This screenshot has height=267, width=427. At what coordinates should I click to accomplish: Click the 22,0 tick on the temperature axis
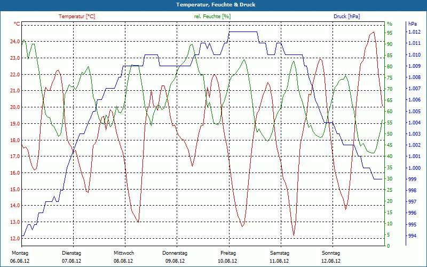(x=15, y=74)
